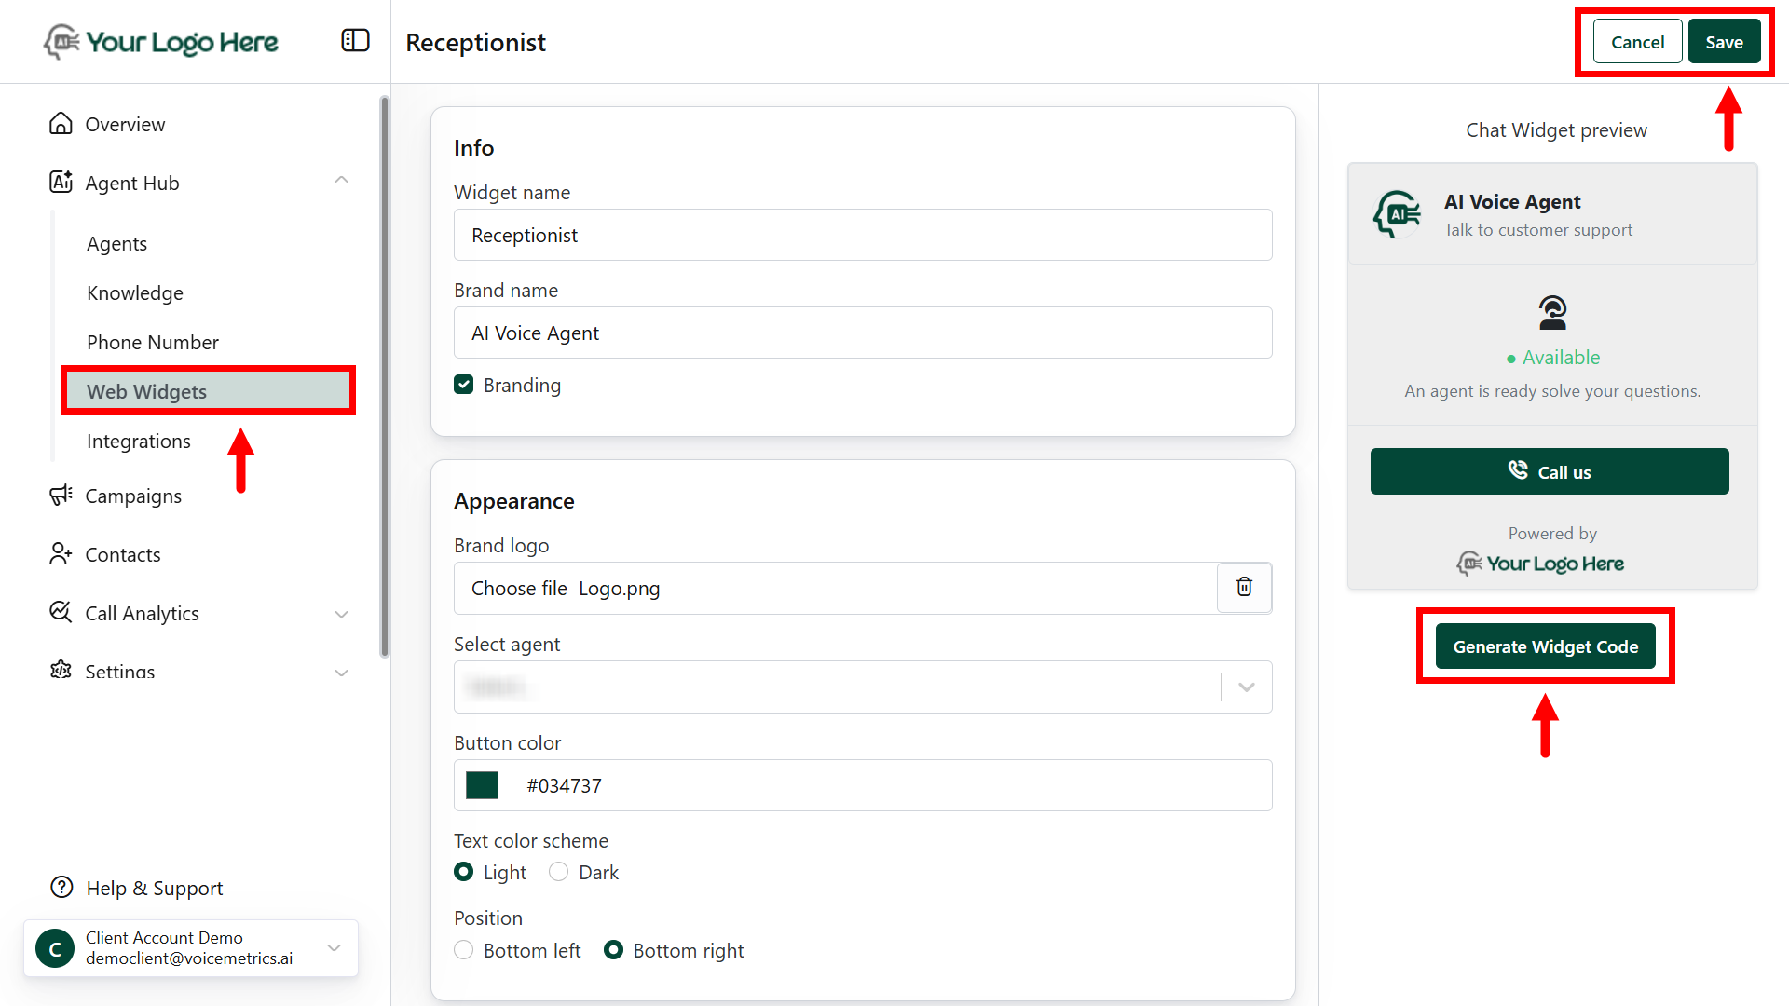Click the Contacts person icon
Viewport: 1789px width, 1006px height.
point(61,554)
